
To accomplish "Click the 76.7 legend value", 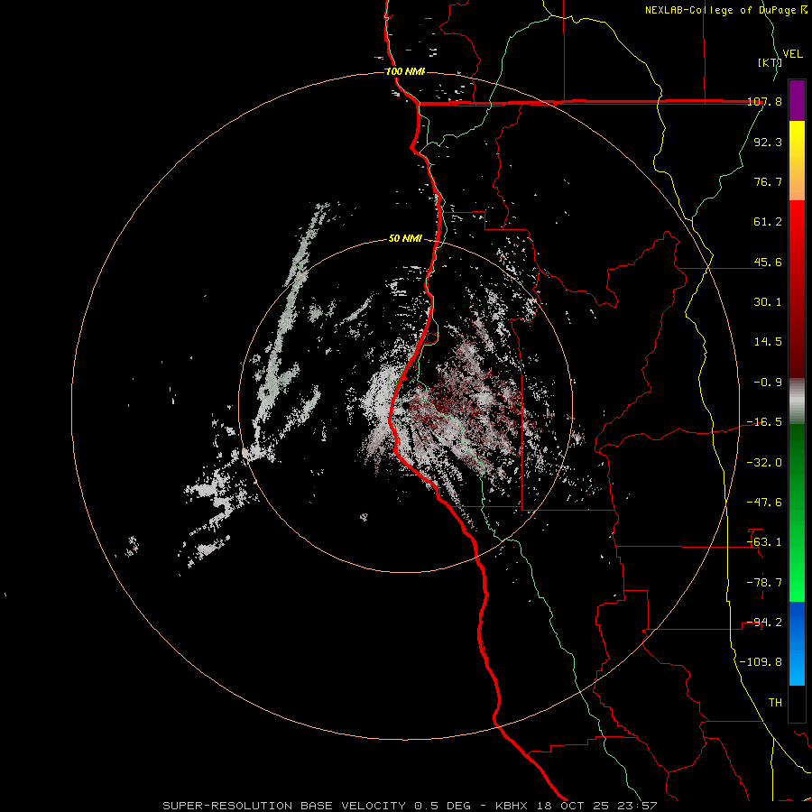I will coord(768,181).
